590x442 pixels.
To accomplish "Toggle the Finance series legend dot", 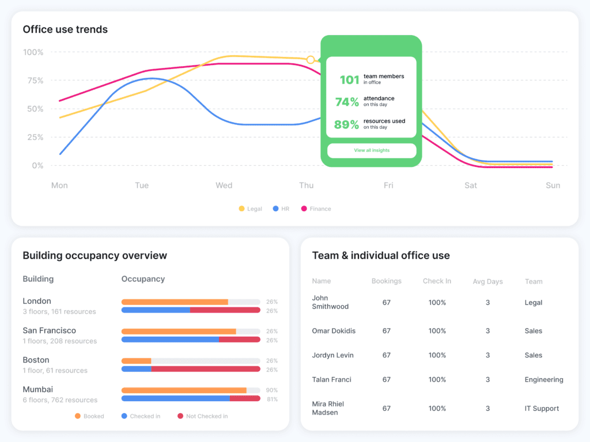I will click(304, 209).
